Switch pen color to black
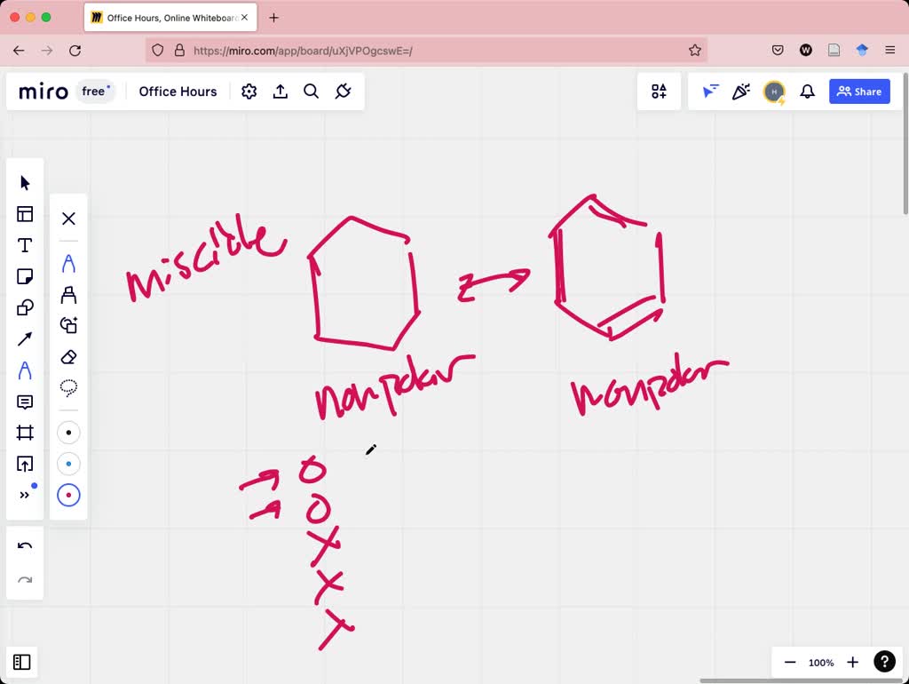Screen dimensions: 909x684 (68, 433)
